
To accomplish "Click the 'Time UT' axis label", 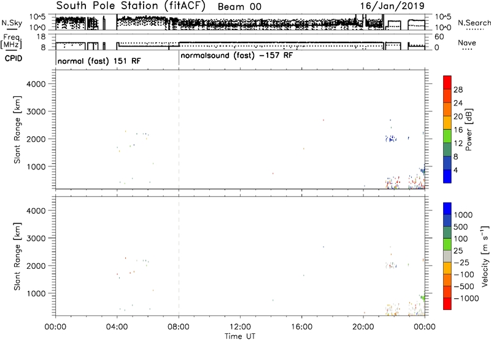I will pos(240,336).
